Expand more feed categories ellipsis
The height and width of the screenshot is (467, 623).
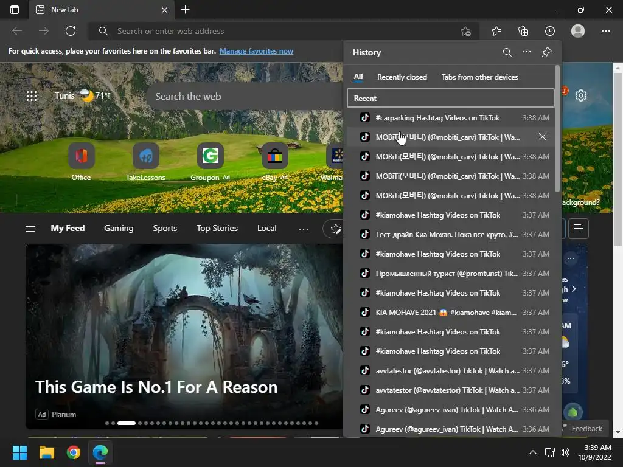click(x=303, y=229)
